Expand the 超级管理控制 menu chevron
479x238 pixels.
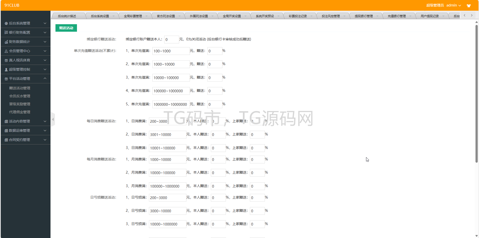(x=45, y=69)
